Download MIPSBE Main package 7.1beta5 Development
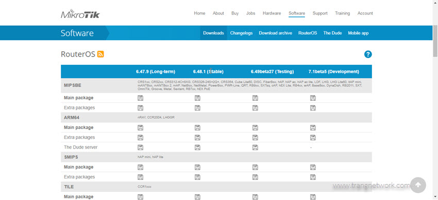 pyautogui.click(x=313, y=98)
